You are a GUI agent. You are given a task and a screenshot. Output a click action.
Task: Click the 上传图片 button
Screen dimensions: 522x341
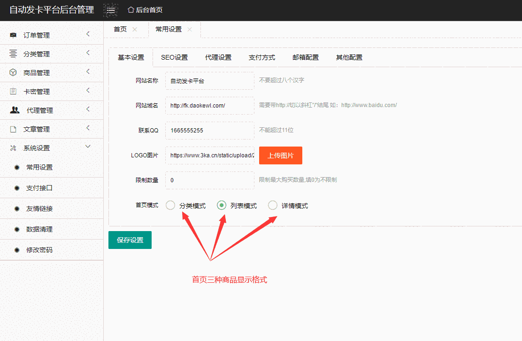coord(280,155)
